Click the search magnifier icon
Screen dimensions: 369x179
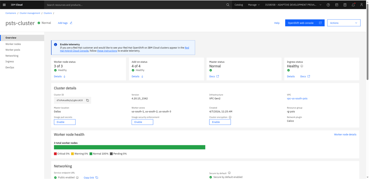pos(228,5)
